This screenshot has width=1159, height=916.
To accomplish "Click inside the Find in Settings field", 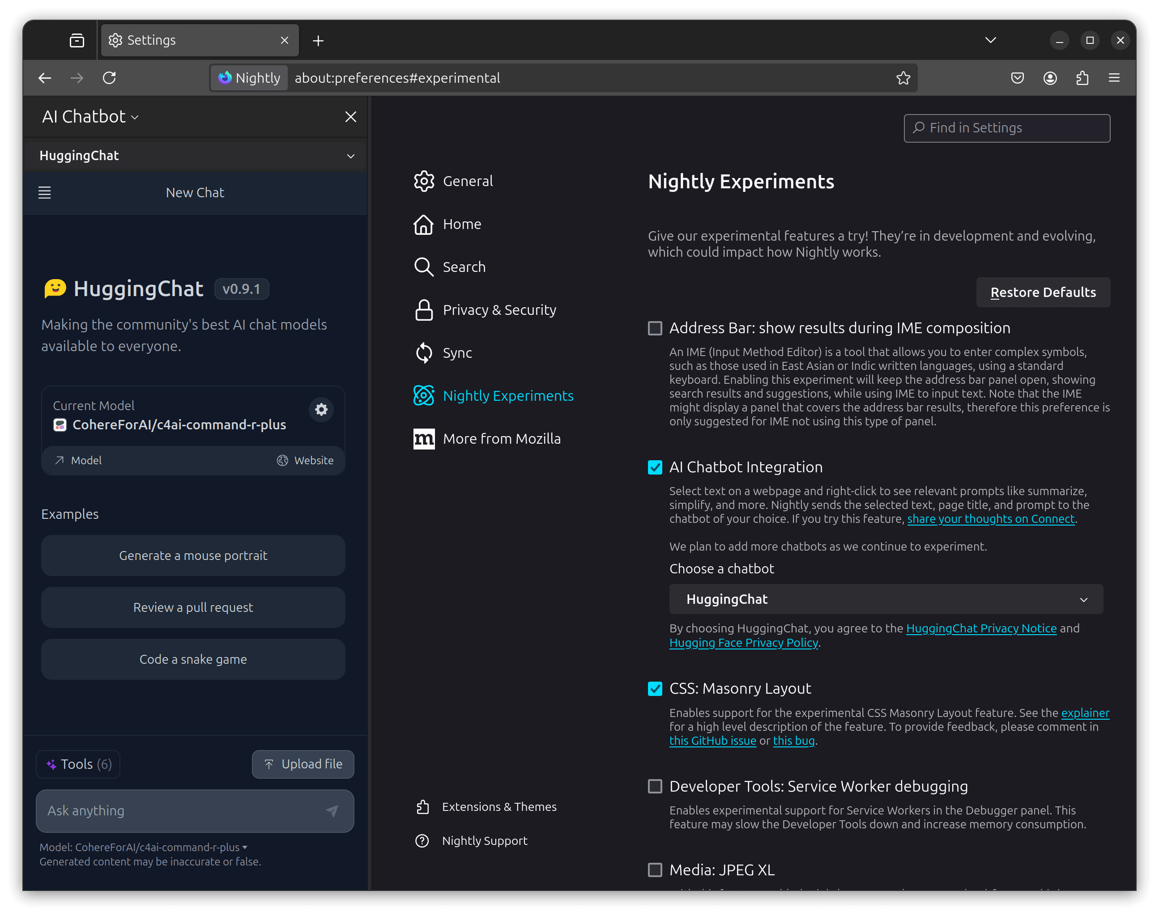I will [x=1006, y=127].
